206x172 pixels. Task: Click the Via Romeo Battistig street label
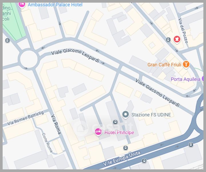(x=25, y=118)
